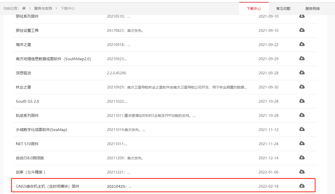
Task: Download 海洋之星 using the cloud icon
Action: (x=302, y=44)
